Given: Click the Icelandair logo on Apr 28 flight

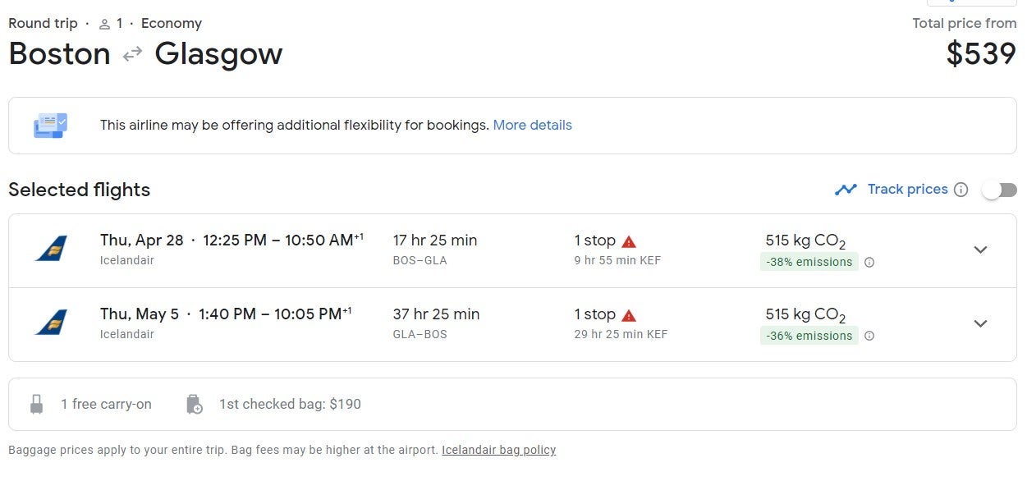Looking at the screenshot, I should click(51, 249).
